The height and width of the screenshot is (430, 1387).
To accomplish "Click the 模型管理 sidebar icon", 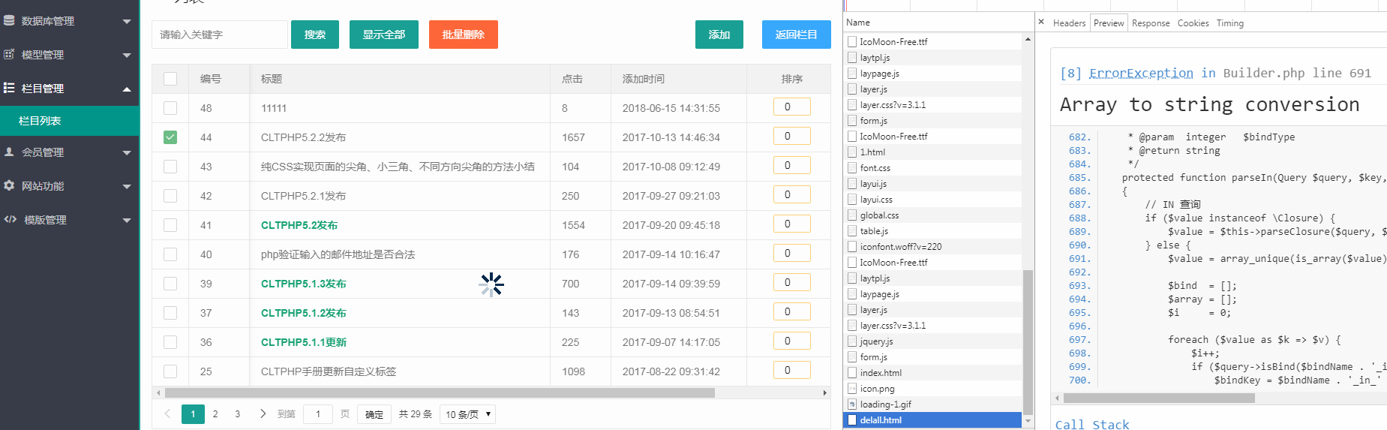I will [9, 54].
